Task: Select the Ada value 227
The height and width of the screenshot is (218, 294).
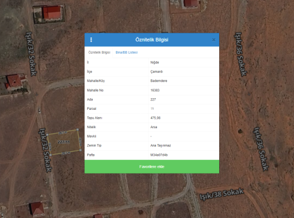Action: [x=153, y=99]
